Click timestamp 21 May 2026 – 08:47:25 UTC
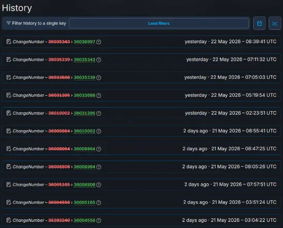Viewport: 283px width, 228px height. coord(244,149)
